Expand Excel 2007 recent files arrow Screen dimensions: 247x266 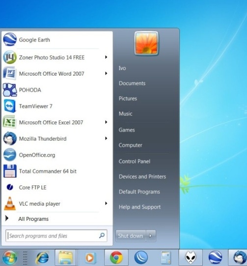tap(106, 122)
